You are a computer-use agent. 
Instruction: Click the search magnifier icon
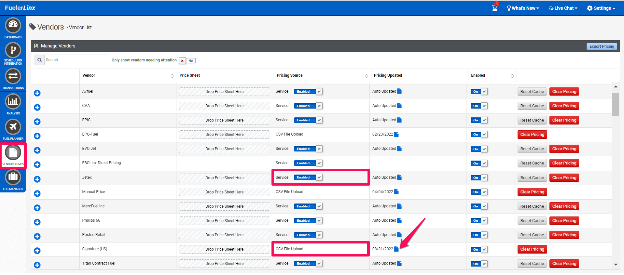39,60
